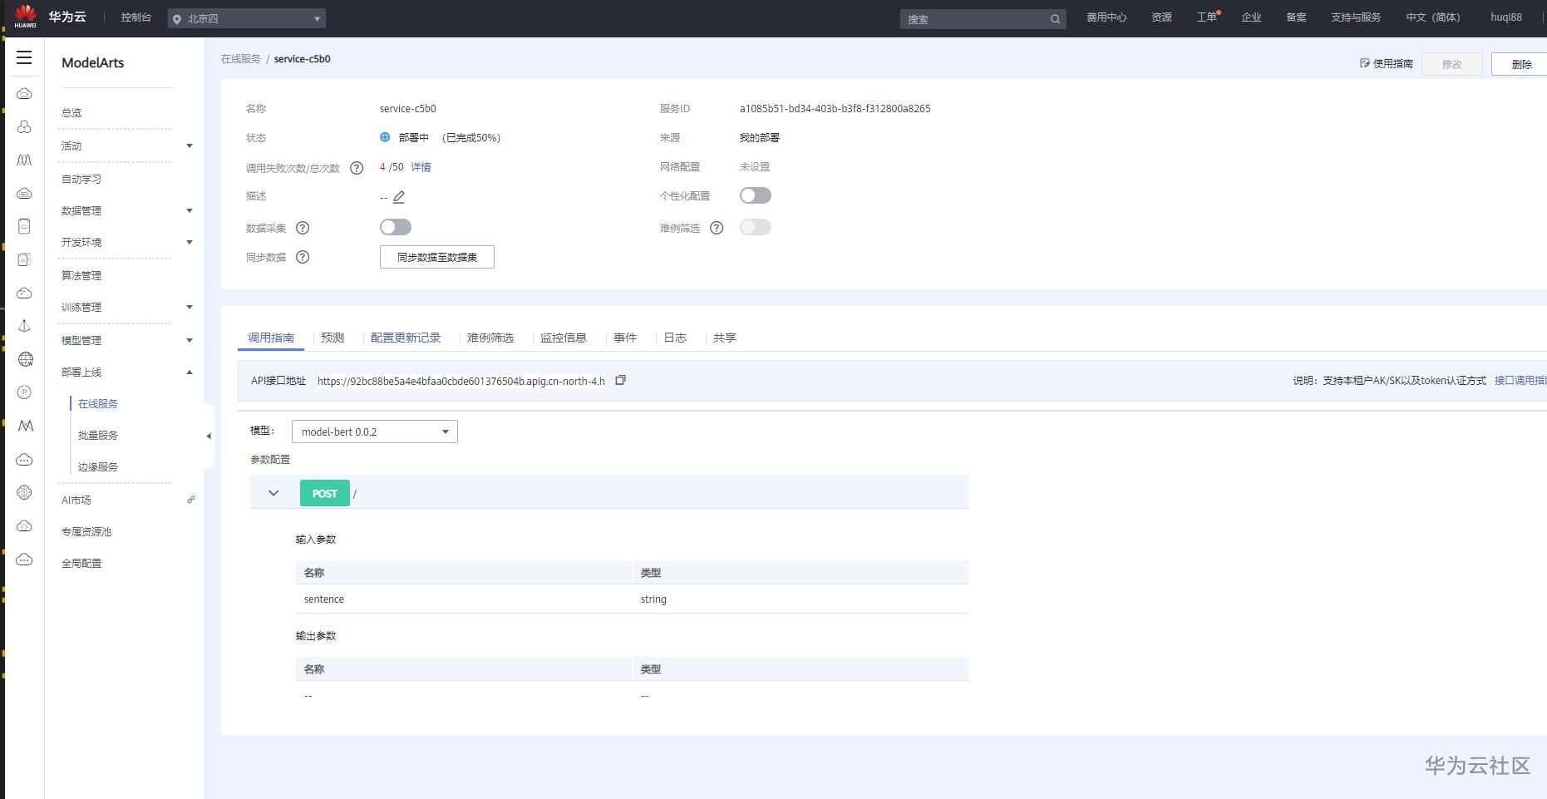Image resolution: width=1547 pixels, height=799 pixels.
Task: Open the 监控信息 tab
Action: 564,338
